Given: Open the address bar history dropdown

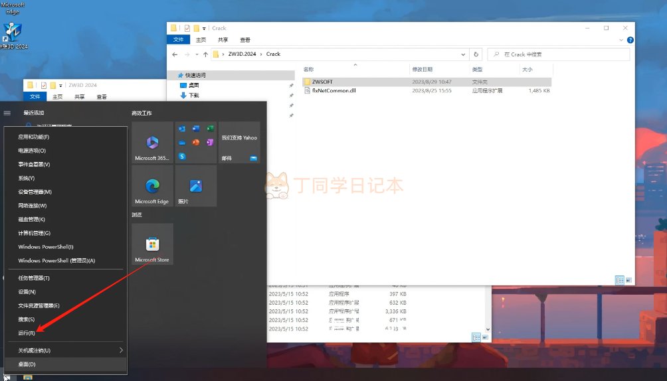Looking at the screenshot, I should pyautogui.click(x=463, y=54).
